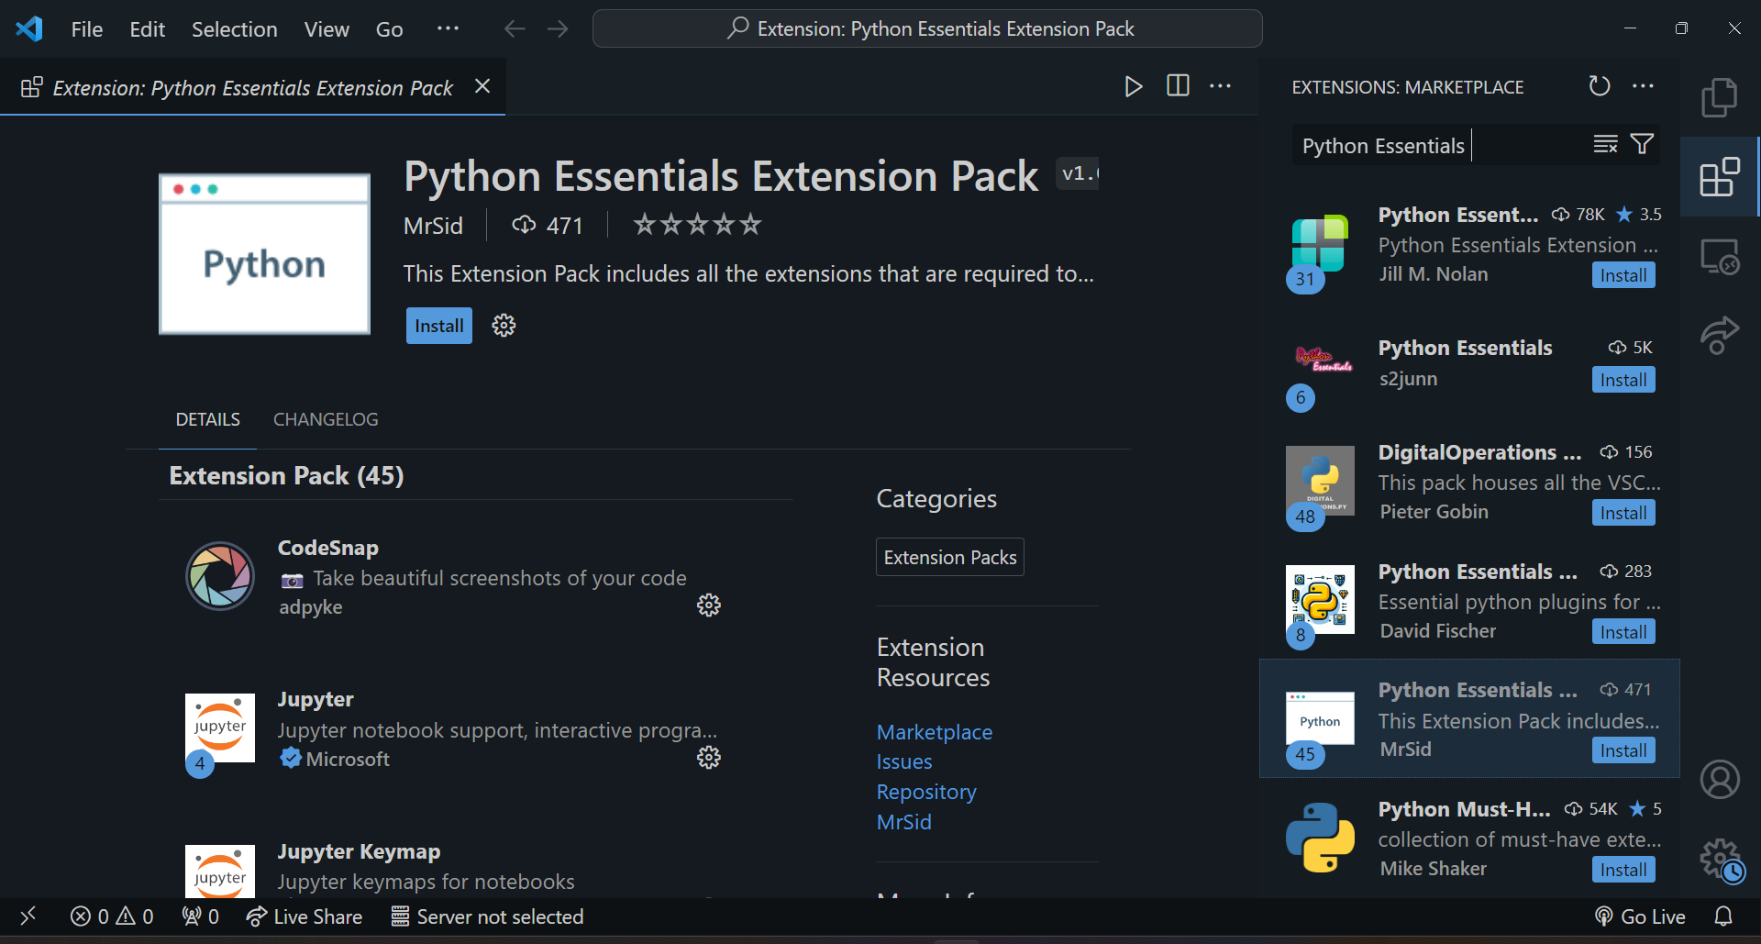Select the Python Must-Have list item
The height and width of the screenshot is (944, 1761).
click(1470, 838)
